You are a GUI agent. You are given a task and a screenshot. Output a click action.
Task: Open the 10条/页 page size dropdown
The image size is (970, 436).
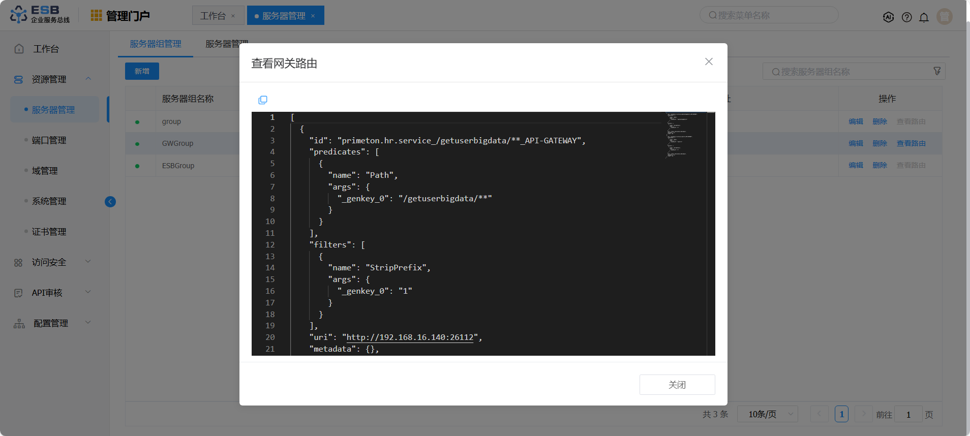click(767, 414)
